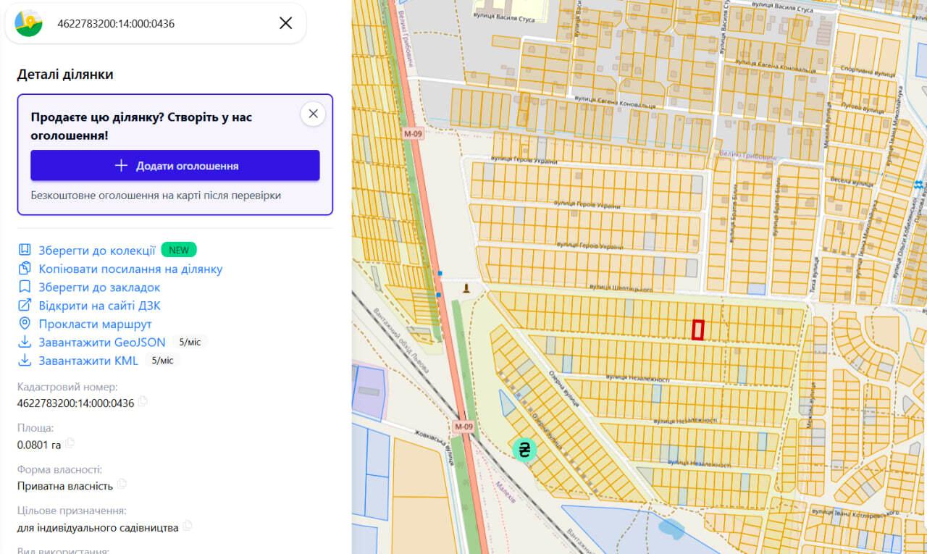927x554 pixels.
Task: Click the M-09 road label near top
Action: coord(413,133)
